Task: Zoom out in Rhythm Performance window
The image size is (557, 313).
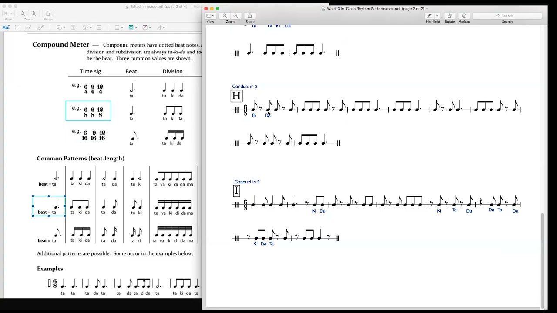Action: pos(225,16)
